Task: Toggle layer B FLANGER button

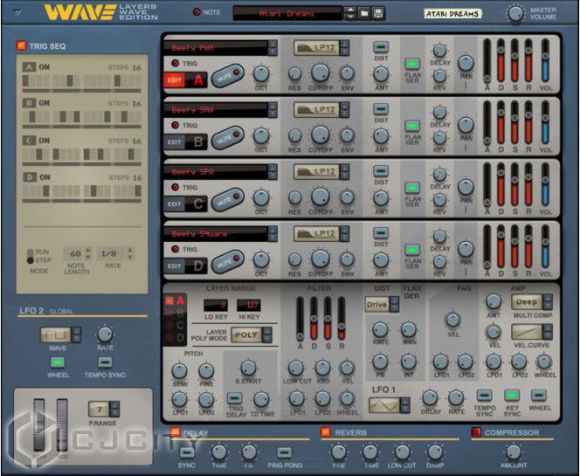Action: 412,126
